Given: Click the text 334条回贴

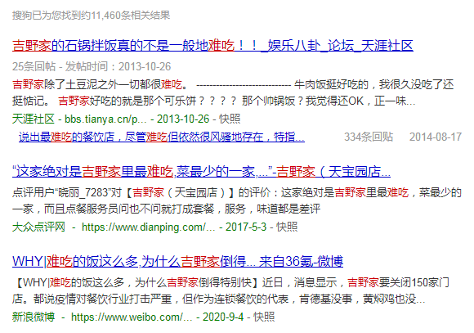Looking at the screenshot, I should (369, 137).
